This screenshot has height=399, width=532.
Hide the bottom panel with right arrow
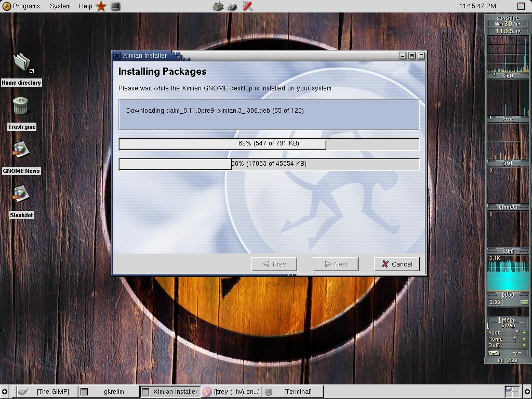[527, 392]
